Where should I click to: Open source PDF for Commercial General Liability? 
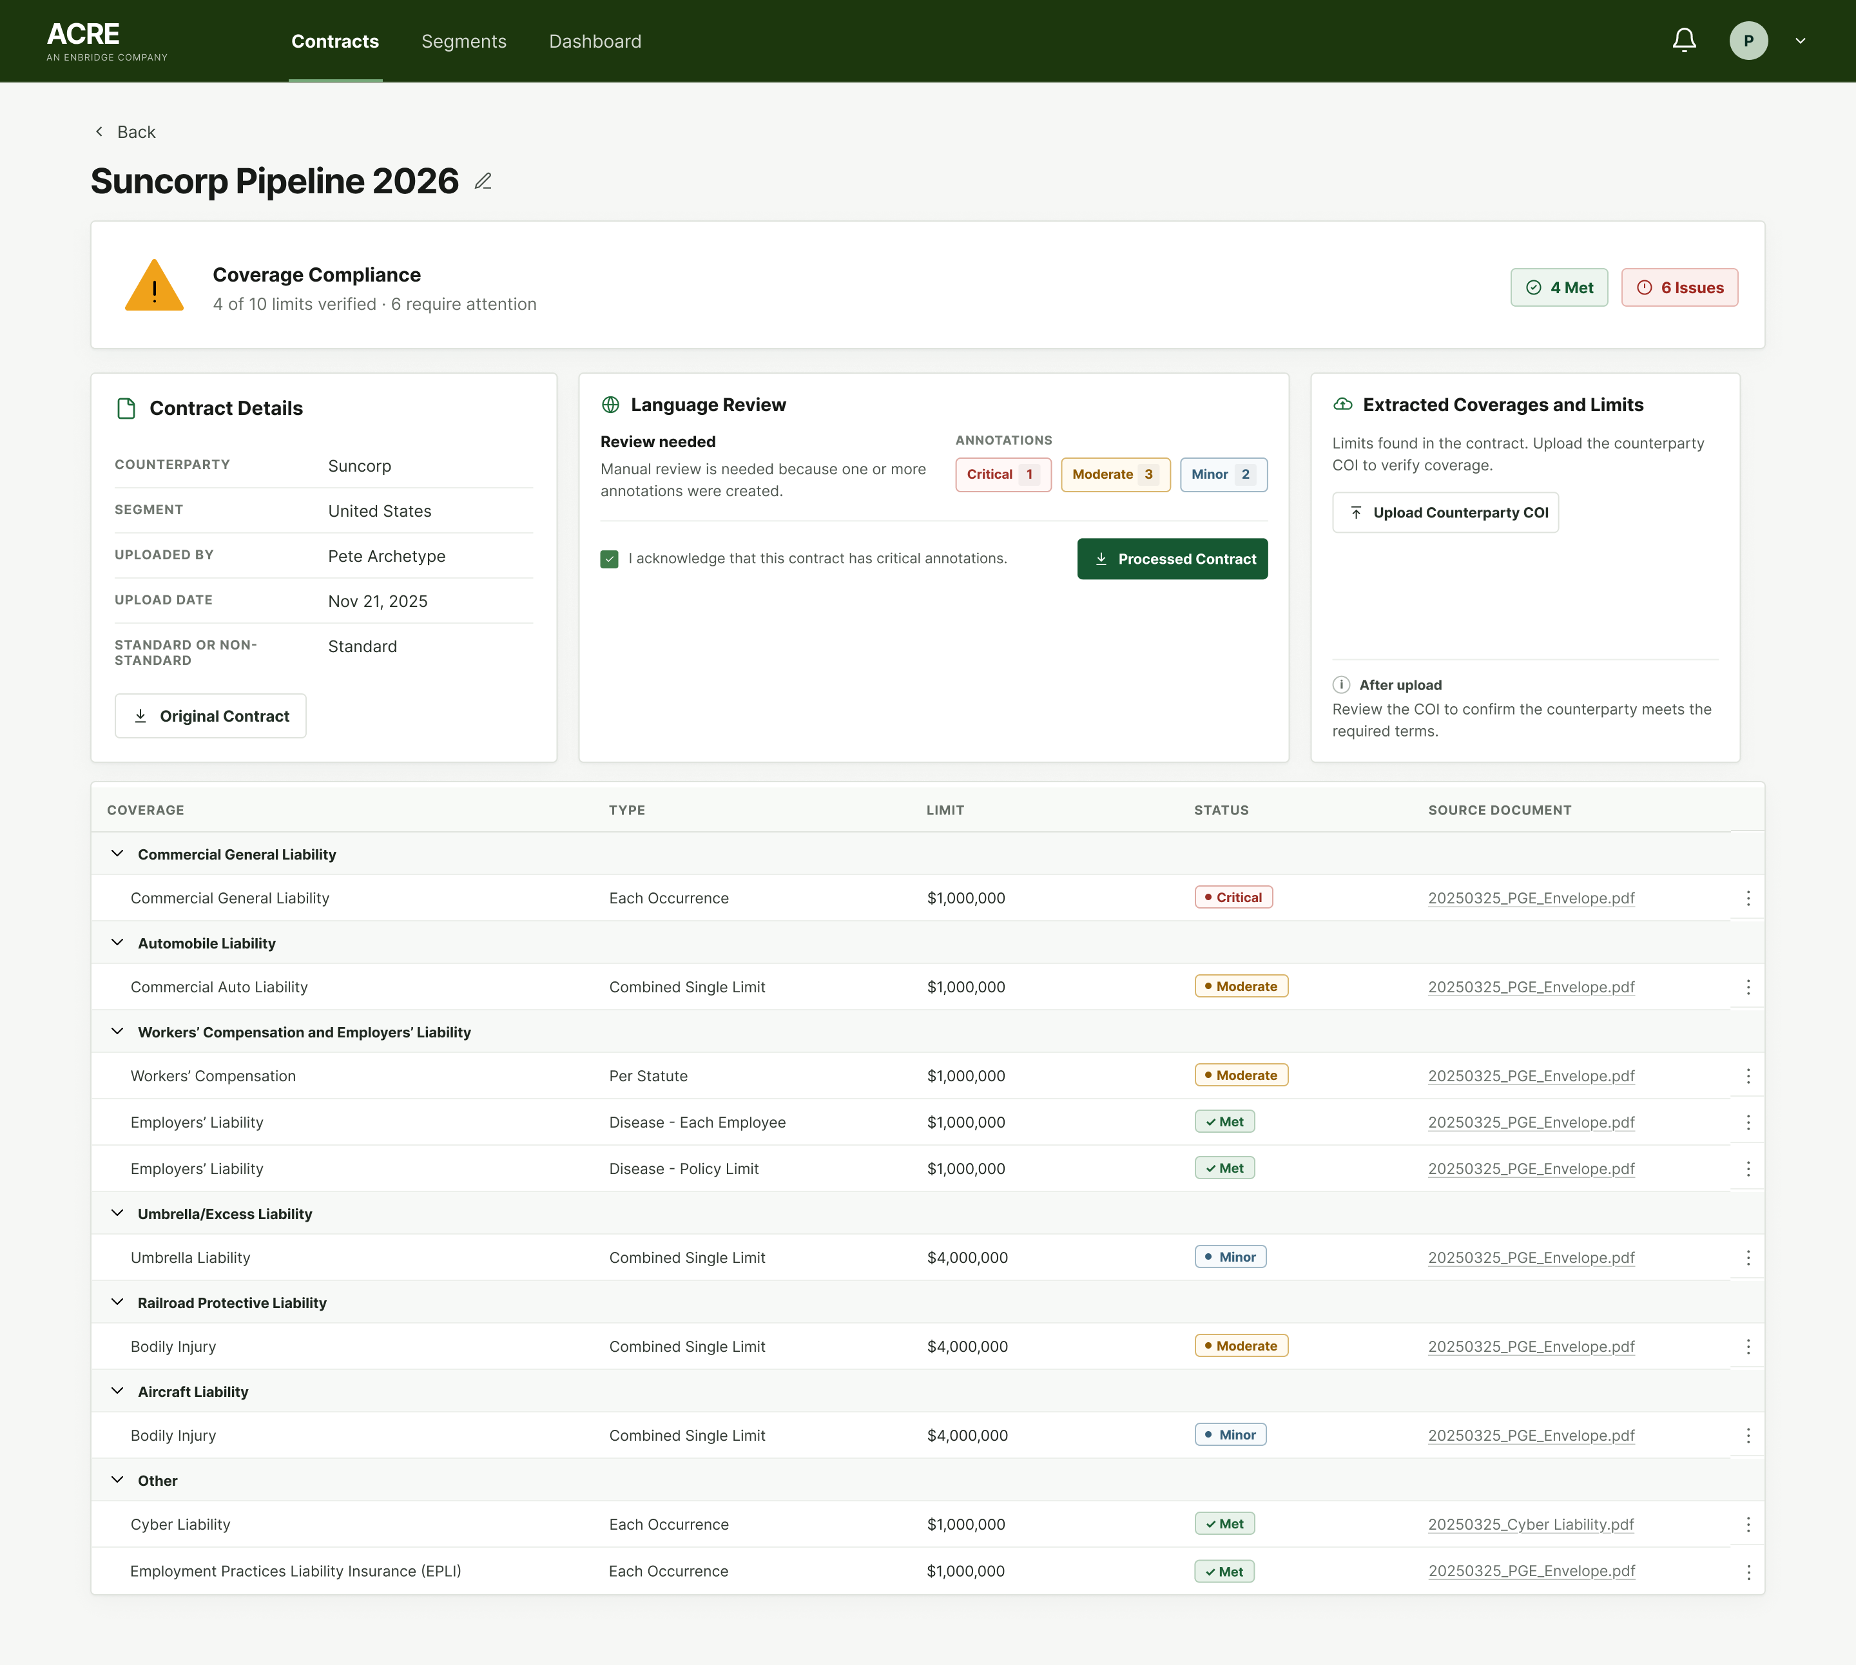coord(1531,898)
